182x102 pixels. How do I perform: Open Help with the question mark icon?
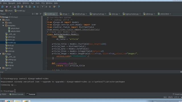[x=59, y=7]
